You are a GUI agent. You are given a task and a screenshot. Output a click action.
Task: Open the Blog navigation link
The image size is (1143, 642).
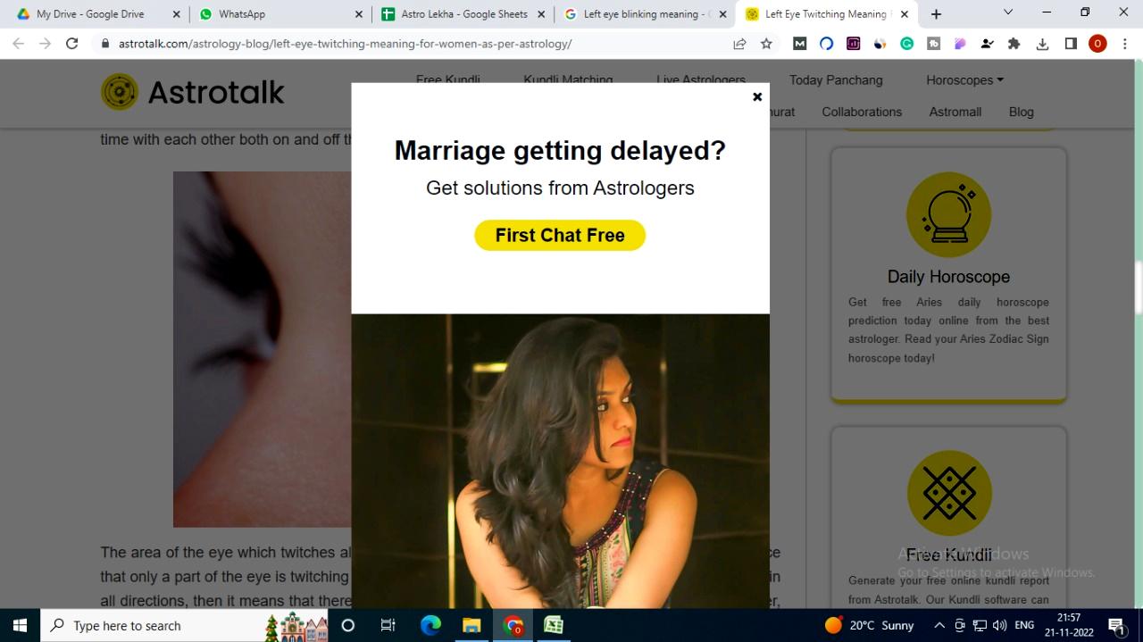coord(1021,112)
